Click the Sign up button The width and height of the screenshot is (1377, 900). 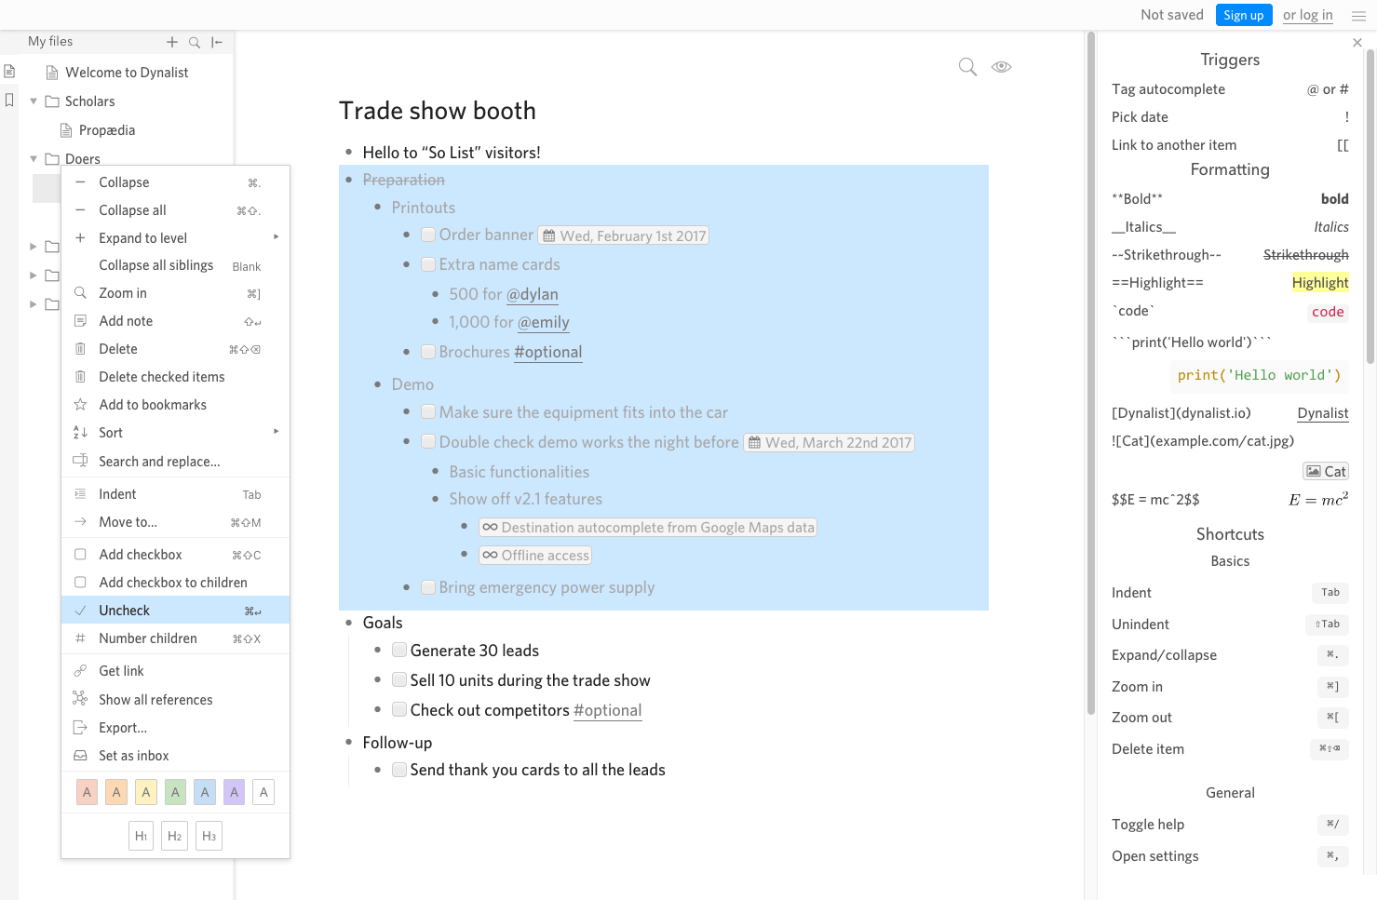pyautogui.click(x=1244, y=15)
